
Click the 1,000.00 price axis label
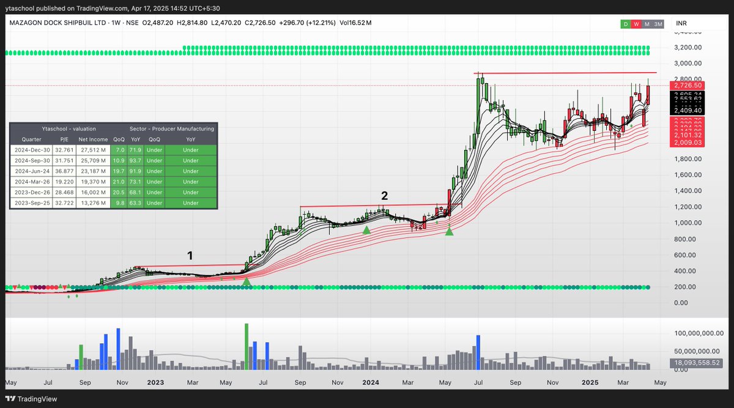pos(688,223)
